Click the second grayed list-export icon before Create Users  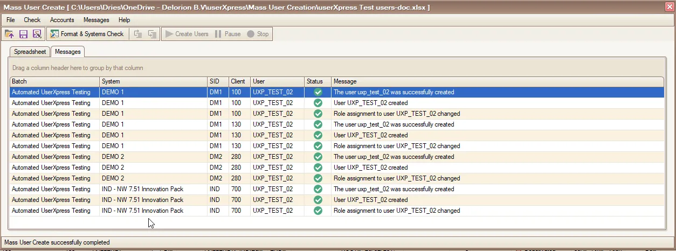(153, 34)
